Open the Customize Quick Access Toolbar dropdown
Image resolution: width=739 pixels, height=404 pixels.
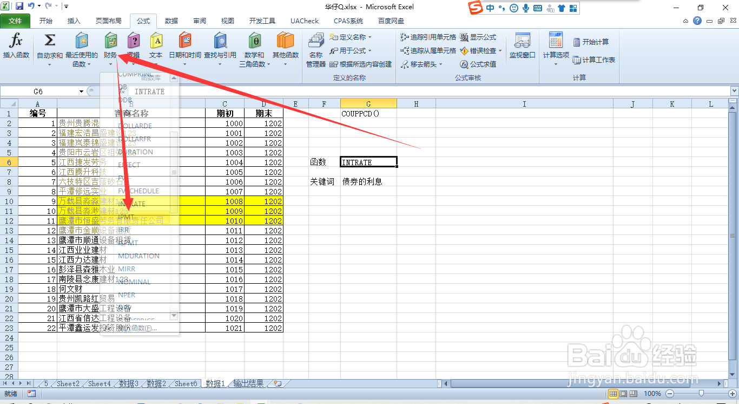tap(66, 6)
